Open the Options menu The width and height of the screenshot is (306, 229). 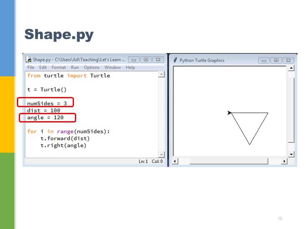(x=91, y=67)
